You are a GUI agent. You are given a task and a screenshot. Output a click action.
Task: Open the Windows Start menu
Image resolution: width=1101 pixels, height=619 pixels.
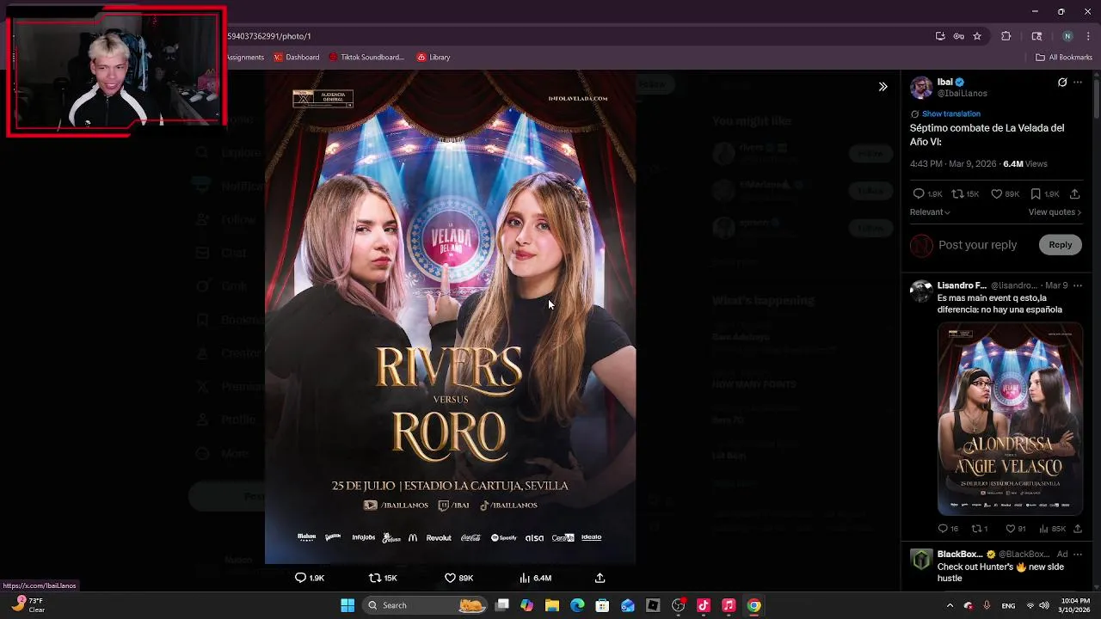[348, 605]
